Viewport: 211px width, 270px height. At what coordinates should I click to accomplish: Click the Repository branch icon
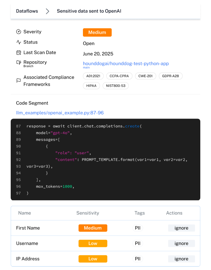point(19,63)
